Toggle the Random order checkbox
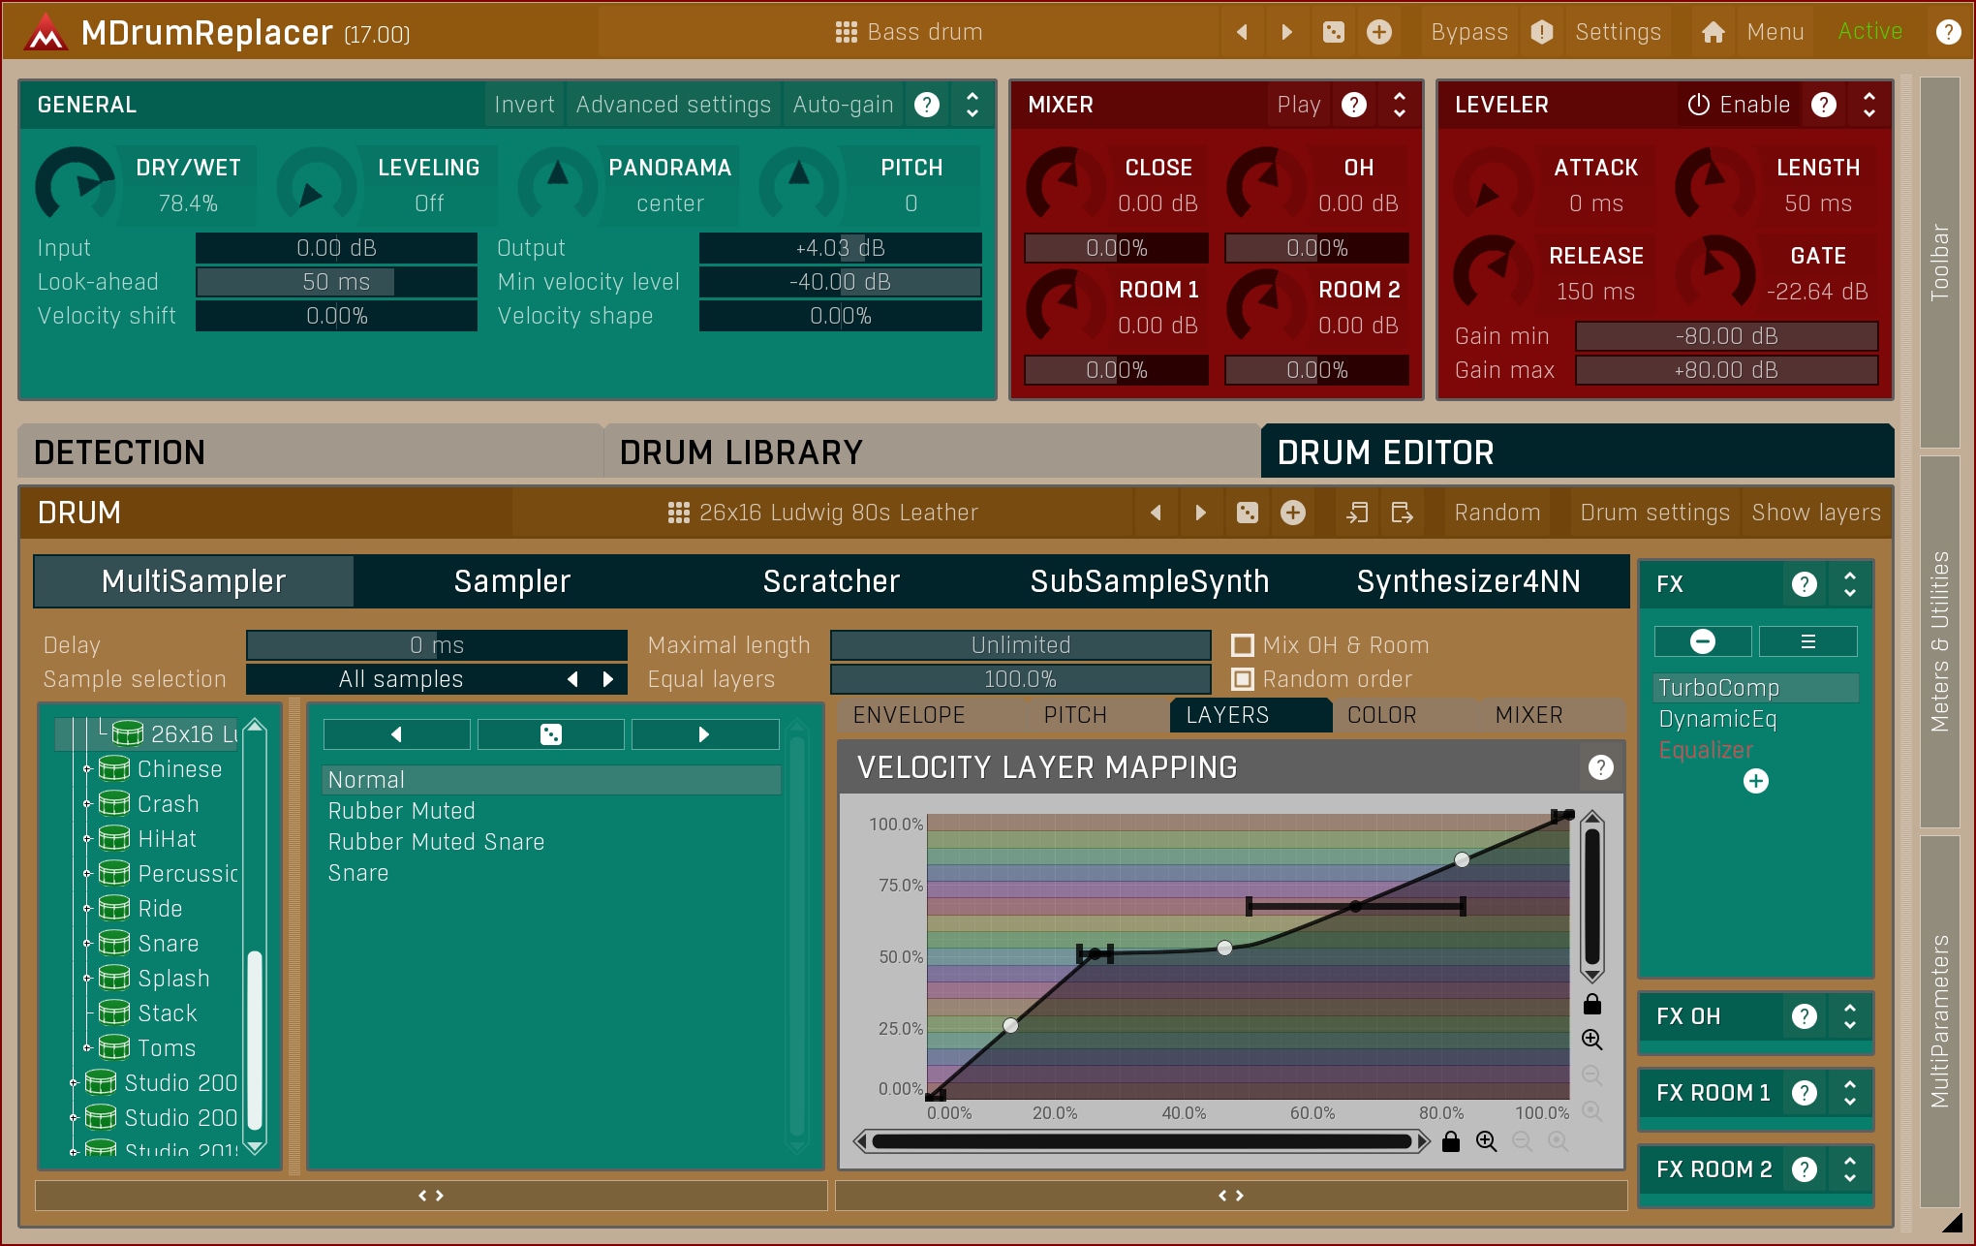Screen dimensions: 1976x1246 pos(1242,679)
